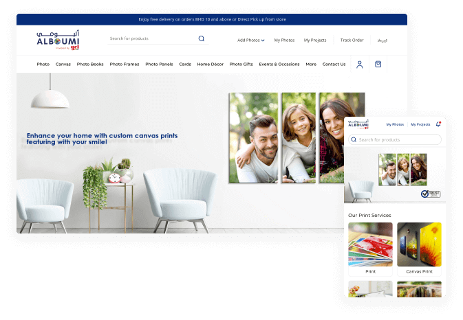This screenshot has width=463, height=320.
Task: Open My Photos in mobile view
Action: 395,124
